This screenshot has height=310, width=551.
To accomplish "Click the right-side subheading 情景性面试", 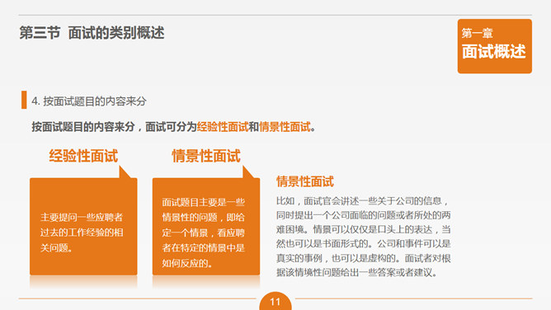I will click(305, 181).
